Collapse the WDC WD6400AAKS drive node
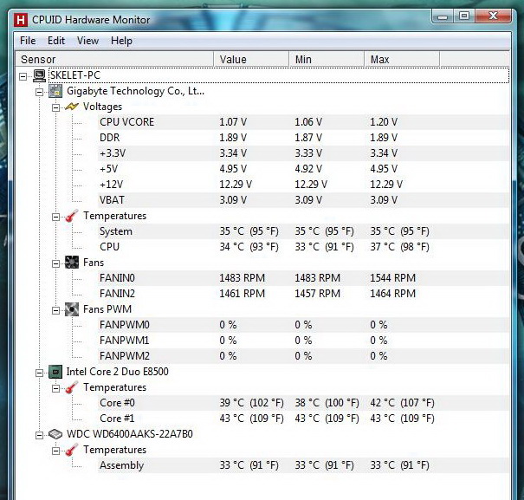Screen dimensions: 524x500 click(x=40, y=436)
